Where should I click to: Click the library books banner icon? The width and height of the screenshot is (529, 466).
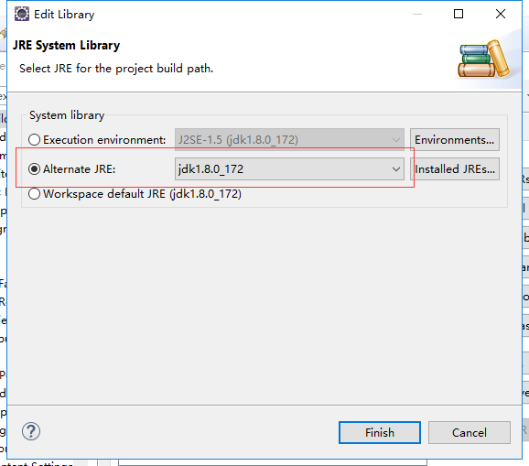483,60
